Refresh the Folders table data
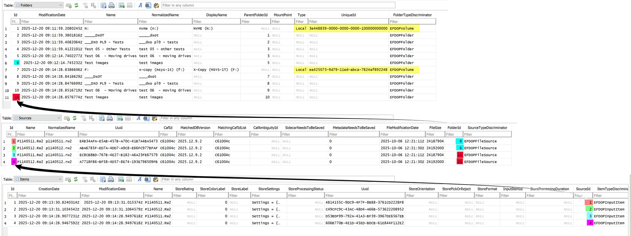This screenshot has height=236, width=631. point(76,5)
